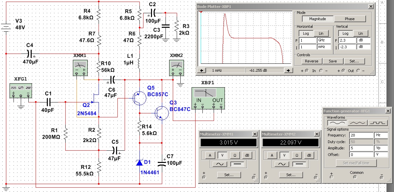Switch Bode Plotter to Phase mode
This screenshot has height=192, width=394.
(350, 19)
